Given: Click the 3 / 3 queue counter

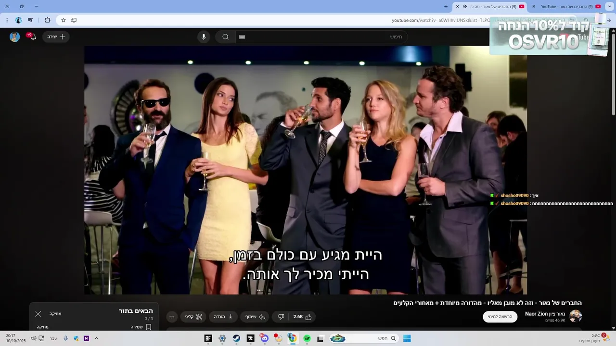Looking at the screenshot, I should tap(149, 319).
